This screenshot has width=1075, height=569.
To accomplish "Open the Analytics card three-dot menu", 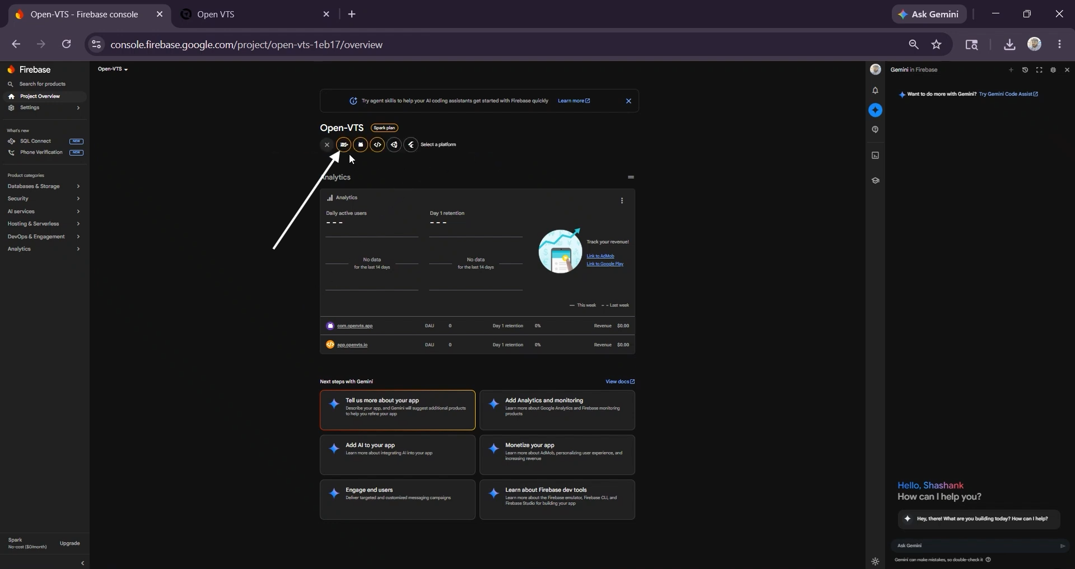I will pyautogui.click(x=622, y=201).
